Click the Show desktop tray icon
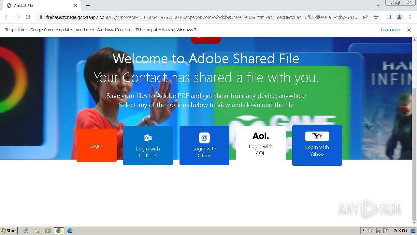The height and width of the screenshot is (235, 417). click(x=413, y=231)
